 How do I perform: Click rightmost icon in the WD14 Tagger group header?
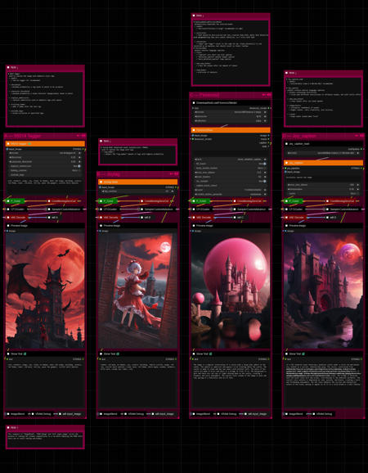coord(83,136)
